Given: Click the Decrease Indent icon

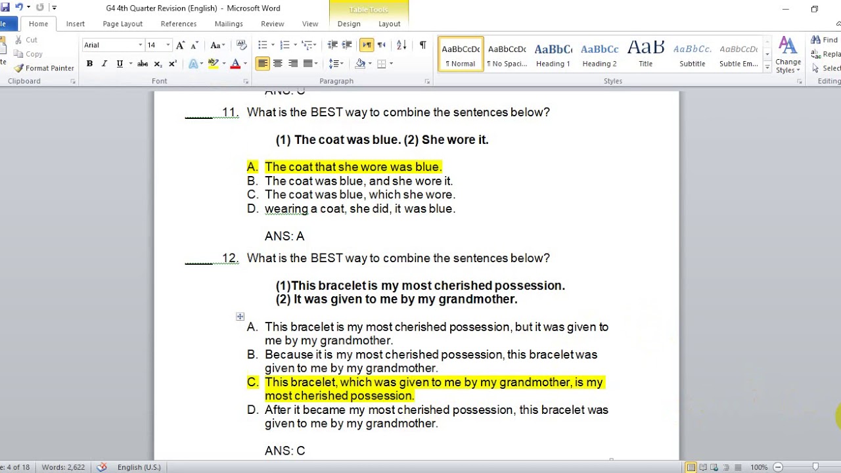Looking at the screenshot, I should [332, 45].
